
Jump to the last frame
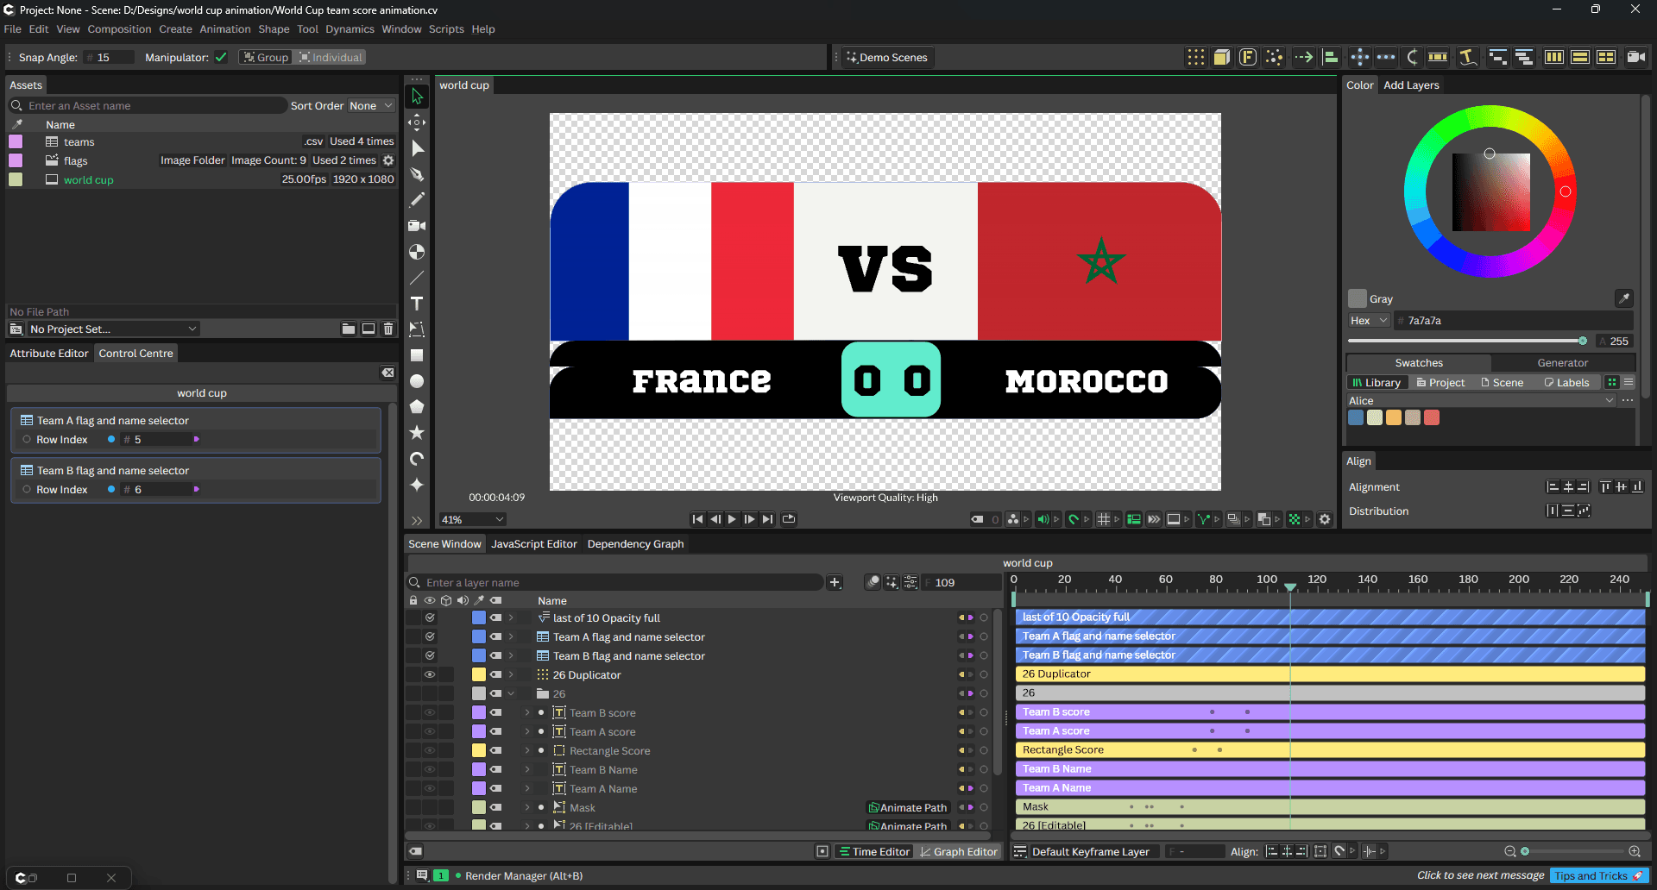click(767, 519)
